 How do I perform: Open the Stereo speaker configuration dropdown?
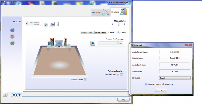[111, 43]
